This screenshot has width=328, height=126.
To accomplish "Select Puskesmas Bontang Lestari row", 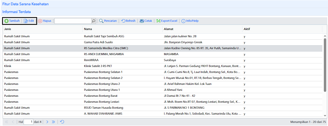I will (163, 102).
